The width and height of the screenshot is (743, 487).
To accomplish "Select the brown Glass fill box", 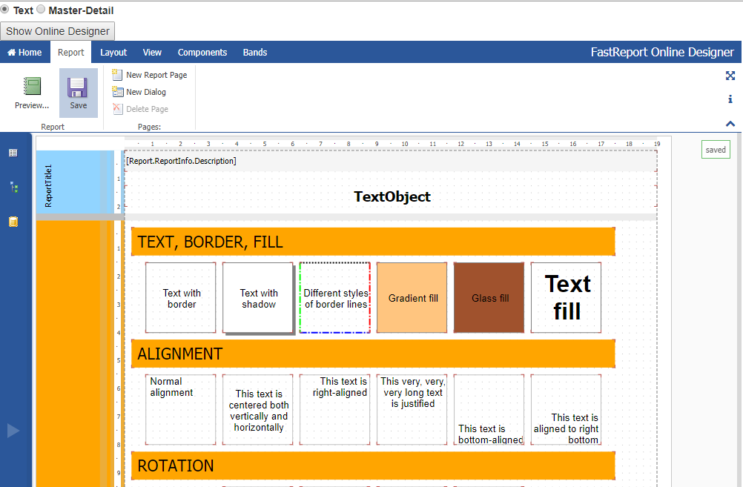I will point(489,298).
